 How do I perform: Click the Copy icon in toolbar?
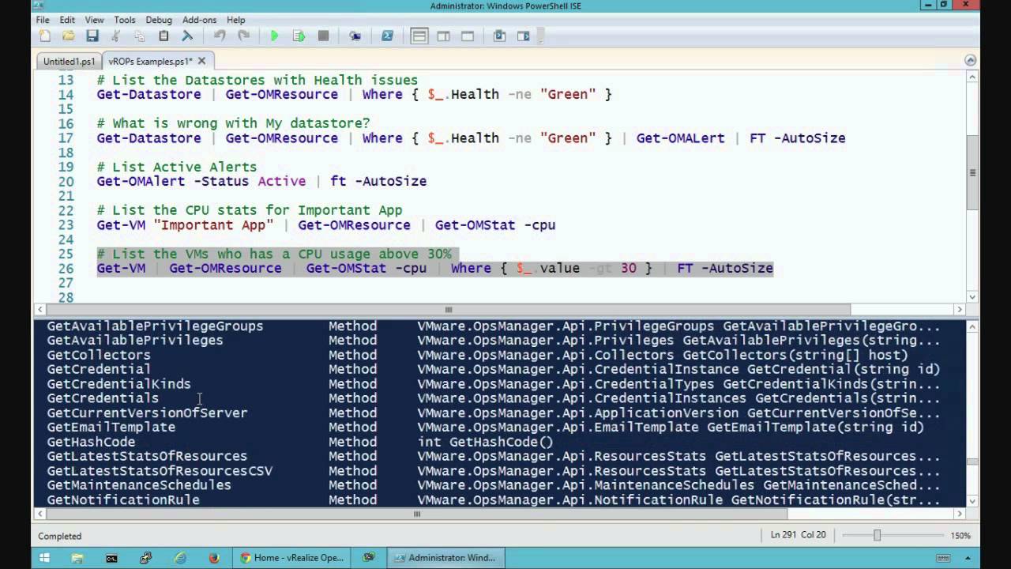(140, 36)
